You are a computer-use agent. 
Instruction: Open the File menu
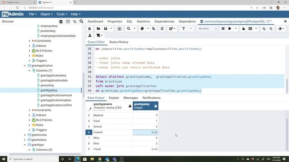coord(33,14)
